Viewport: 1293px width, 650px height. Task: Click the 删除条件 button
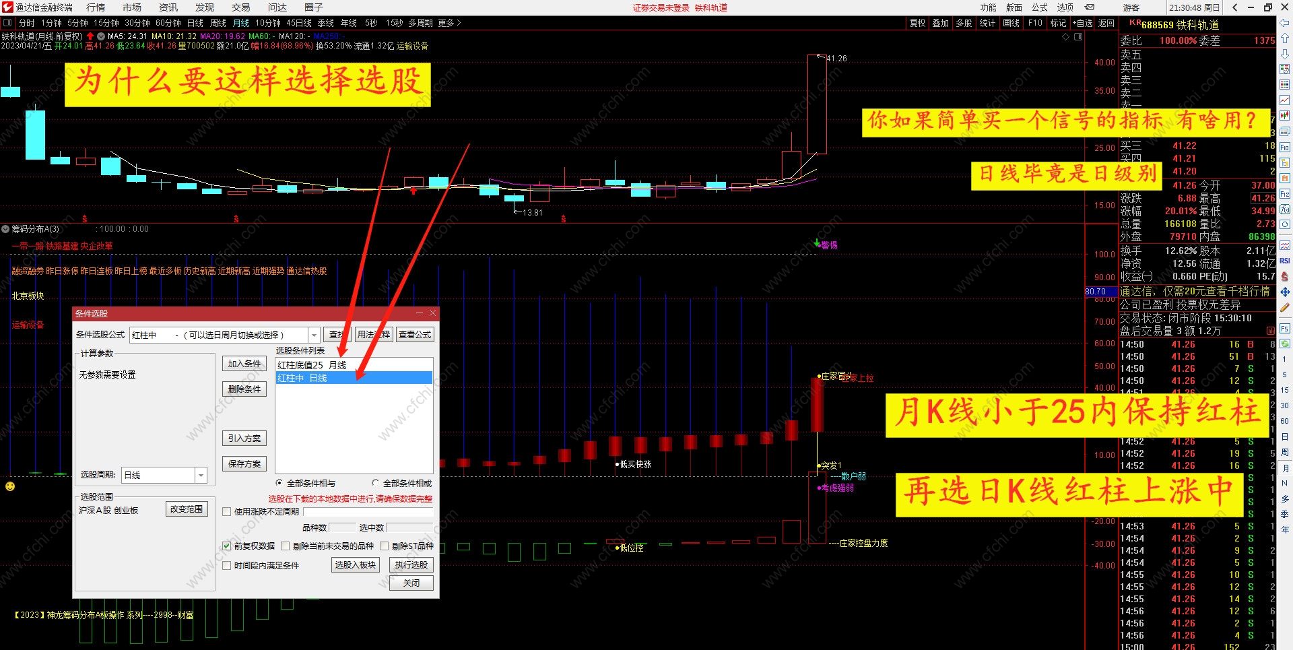click(x=244, y=389)
